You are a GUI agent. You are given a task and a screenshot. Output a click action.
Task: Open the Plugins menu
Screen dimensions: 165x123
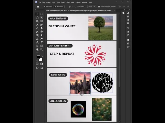click(78, 2)
